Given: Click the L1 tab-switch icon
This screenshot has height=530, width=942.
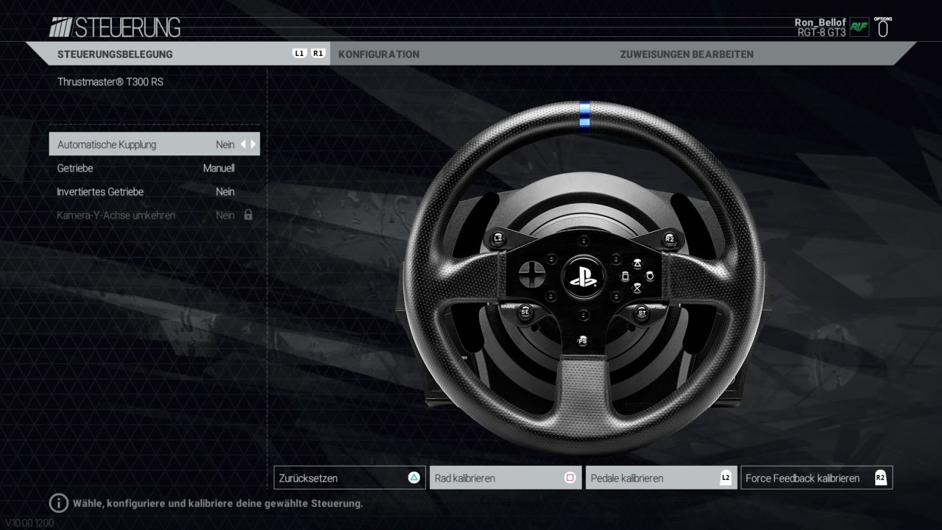Looking at the screenshot, I should (299, 54).
